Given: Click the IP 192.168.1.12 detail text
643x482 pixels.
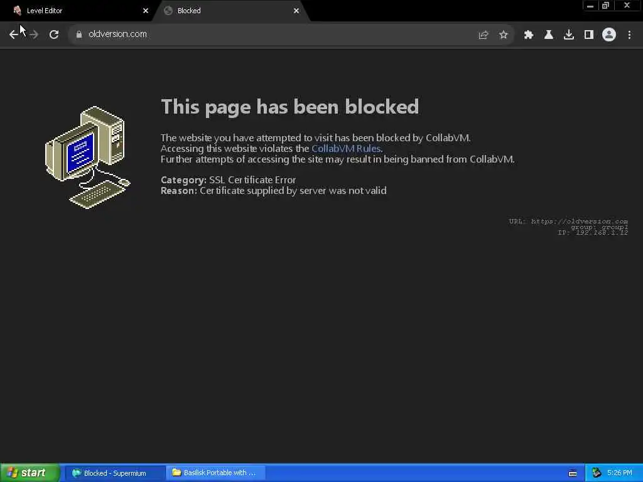Looking at the screenshot, I should [593, 232].
